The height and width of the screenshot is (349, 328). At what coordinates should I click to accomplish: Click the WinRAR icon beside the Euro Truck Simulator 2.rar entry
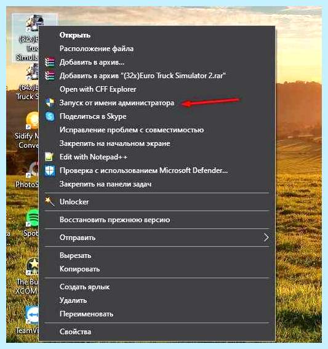tap(49, 76)
